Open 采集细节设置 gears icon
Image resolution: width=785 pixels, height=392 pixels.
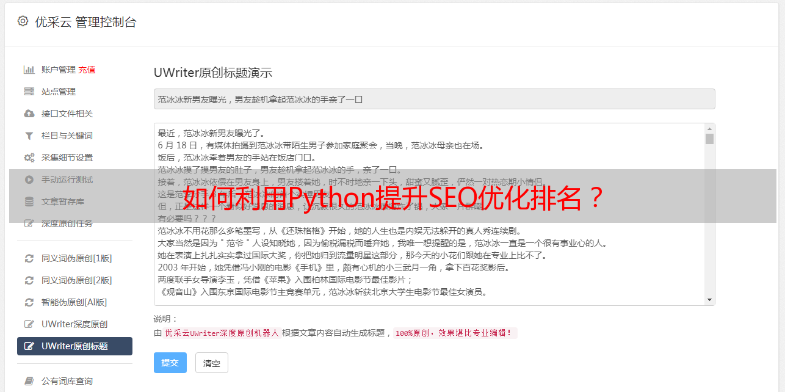point(29,158)
